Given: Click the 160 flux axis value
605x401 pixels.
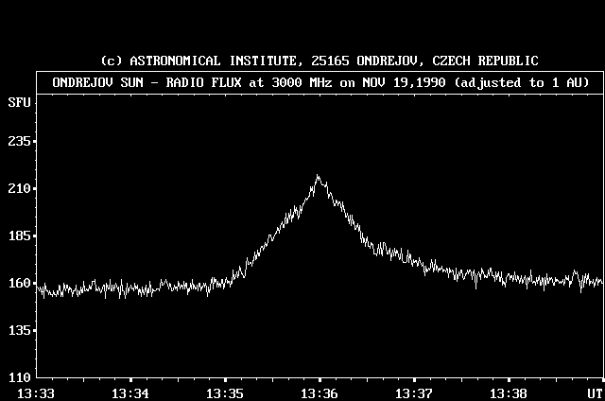Looking at the screenshot, I should (21, 283).
